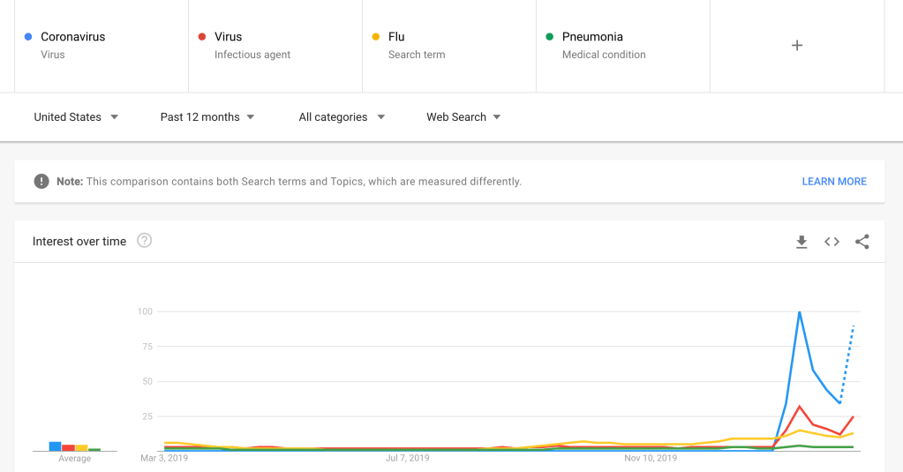This screenshot has height=472, width=903.
Task: Open the United States region dropdown
Action: [x=76, y=117]
